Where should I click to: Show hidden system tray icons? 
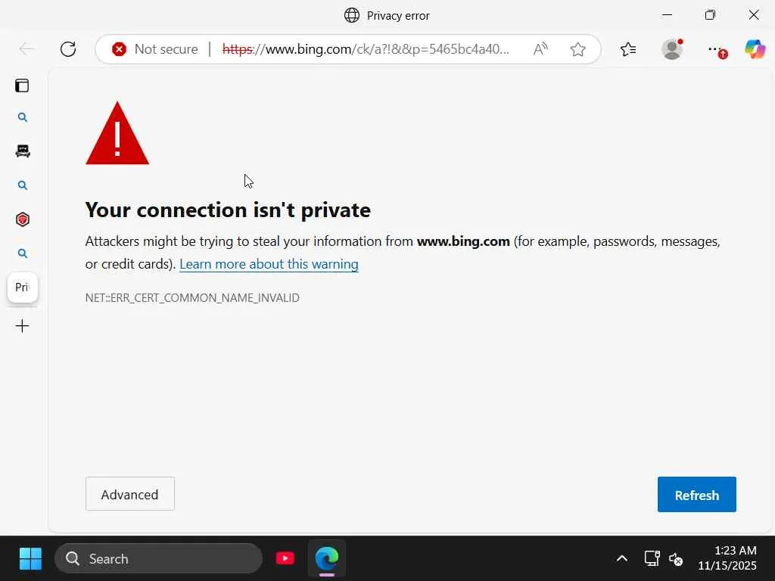(621, 559)
